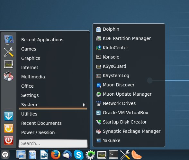Launch Clementine orange slice icon on taskbar

point(136,155)
